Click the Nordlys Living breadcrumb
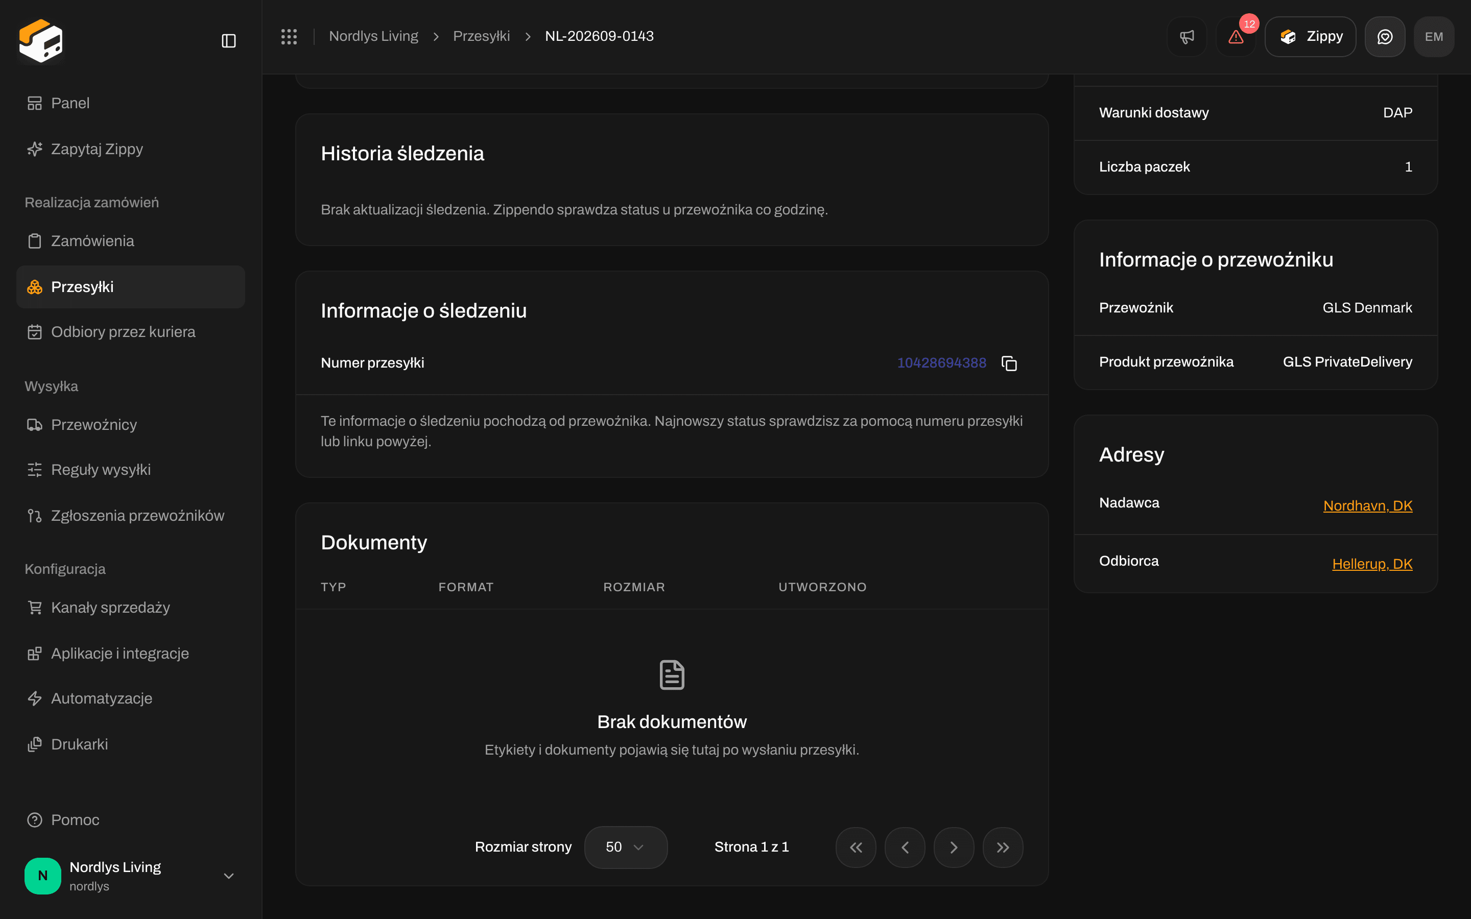 pos(373,36)
